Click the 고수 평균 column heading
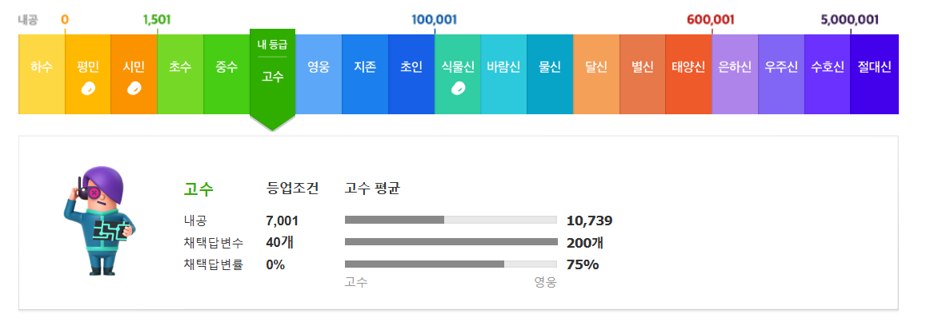Viewport: 926px width, 314px height. click(372, 189)
